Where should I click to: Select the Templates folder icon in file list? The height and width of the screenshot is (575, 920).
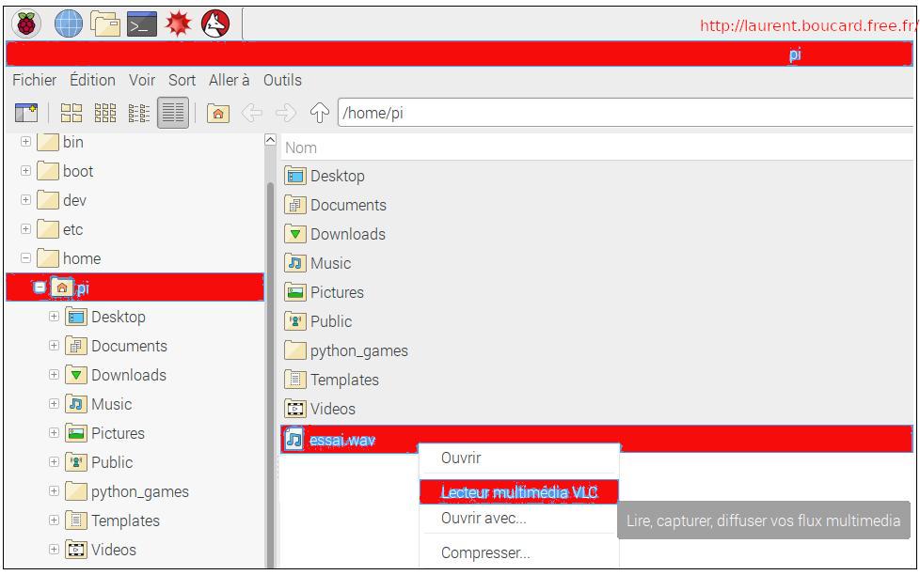295,380
